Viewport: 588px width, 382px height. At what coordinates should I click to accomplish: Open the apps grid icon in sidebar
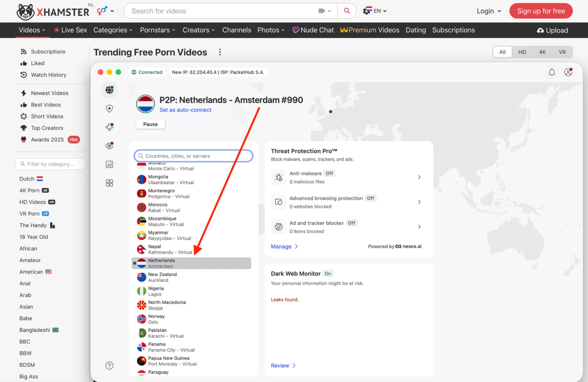tap(109, 183)
